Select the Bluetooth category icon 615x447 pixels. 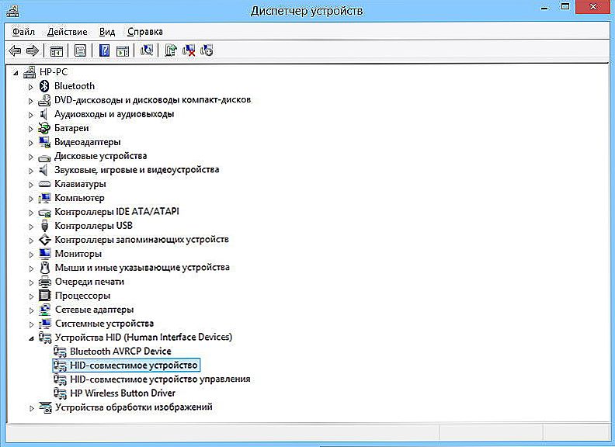[44, 86]
